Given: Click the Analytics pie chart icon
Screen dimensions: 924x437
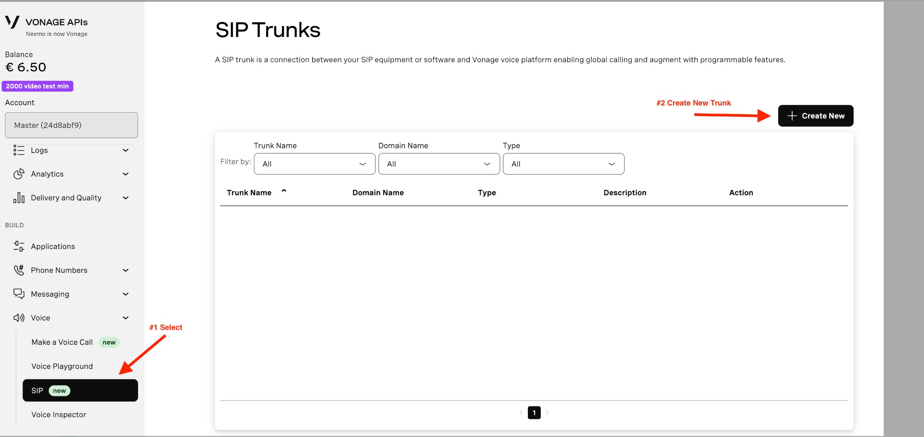Looking at the screenshot, I should [18, 174].
